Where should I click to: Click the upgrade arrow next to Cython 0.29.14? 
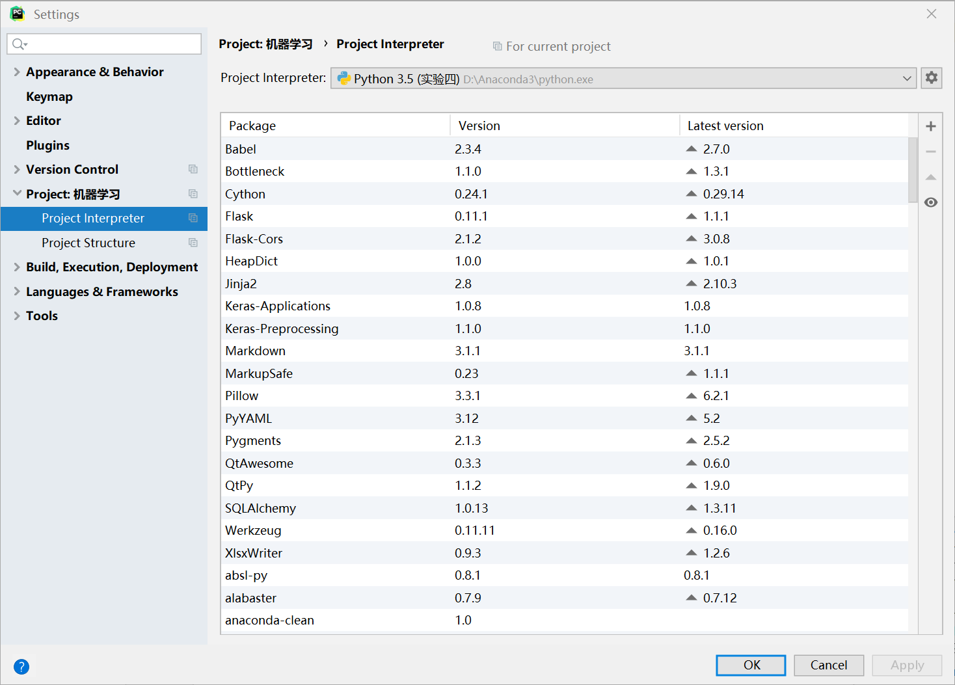(x=692, y=194)
